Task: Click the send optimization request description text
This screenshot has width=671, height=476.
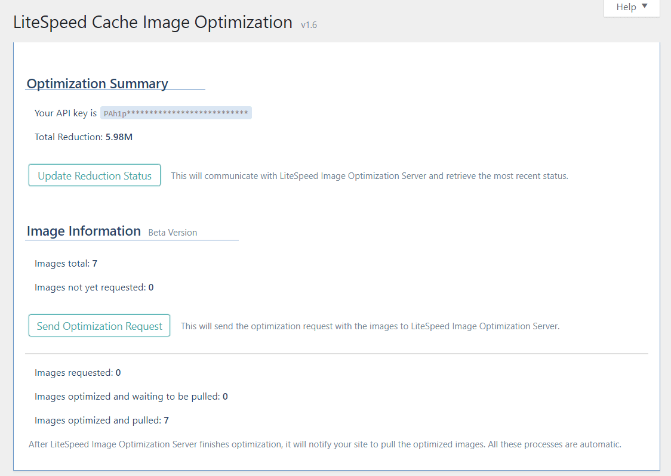Action: (370, 326)
